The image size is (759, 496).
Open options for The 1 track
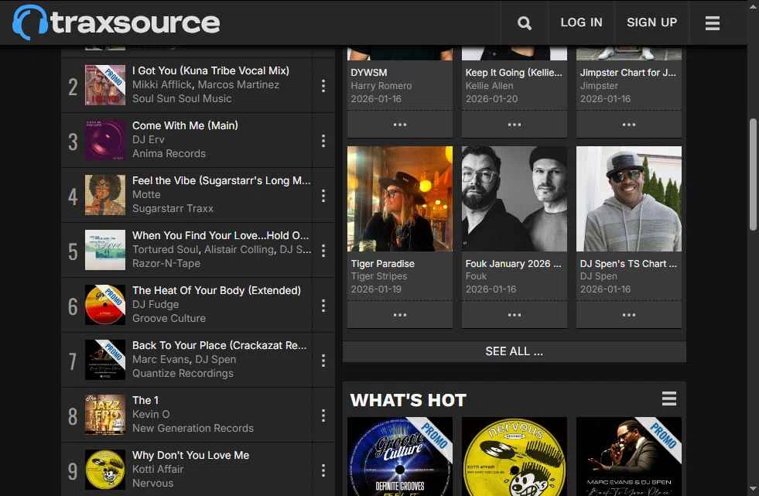pyautogui.click(x=323, y=416)
